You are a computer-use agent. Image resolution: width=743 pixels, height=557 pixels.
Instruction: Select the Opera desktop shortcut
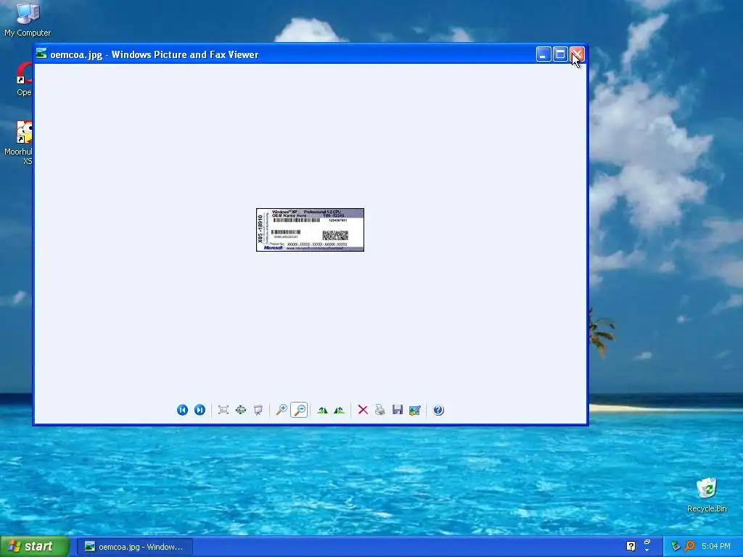(x=24, y=79)
